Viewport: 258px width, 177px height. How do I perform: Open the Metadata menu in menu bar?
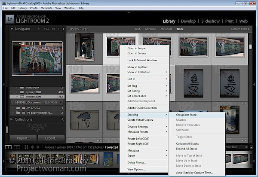[46, 8]
